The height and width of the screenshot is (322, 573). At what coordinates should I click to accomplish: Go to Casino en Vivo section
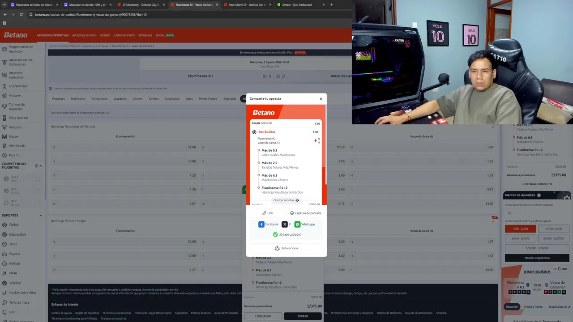tap(124, 35)
